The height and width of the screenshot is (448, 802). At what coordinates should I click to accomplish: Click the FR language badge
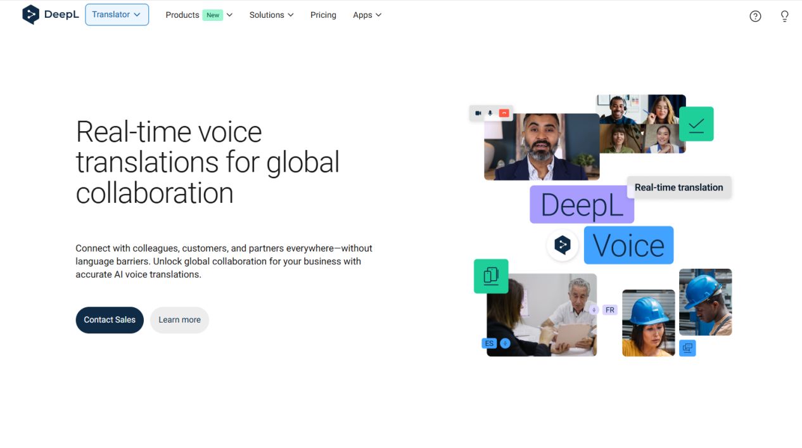(x=610, y=310)
